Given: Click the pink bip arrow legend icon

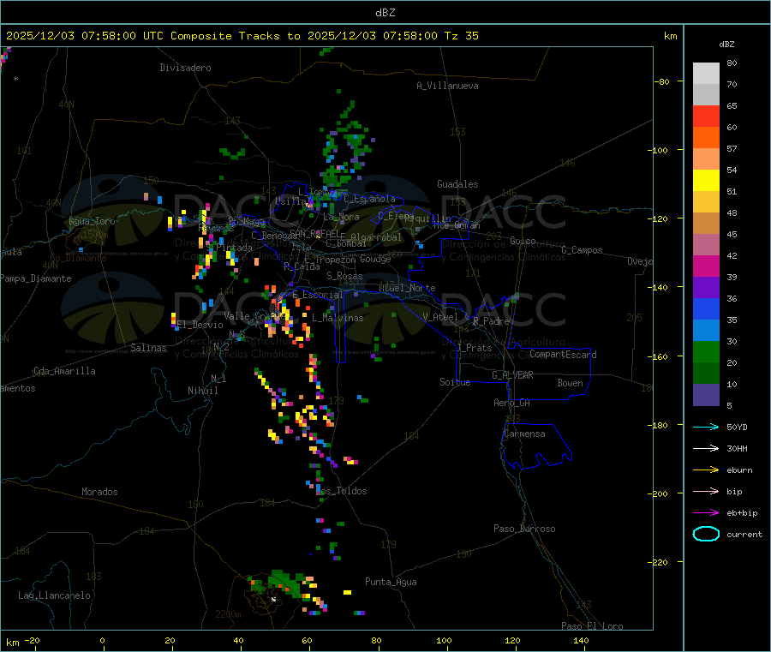Looking at the screenshot, I should pyautogui.click(x=706, y=491).
